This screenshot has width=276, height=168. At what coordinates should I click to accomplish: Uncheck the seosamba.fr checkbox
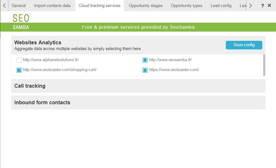point(145,60)
